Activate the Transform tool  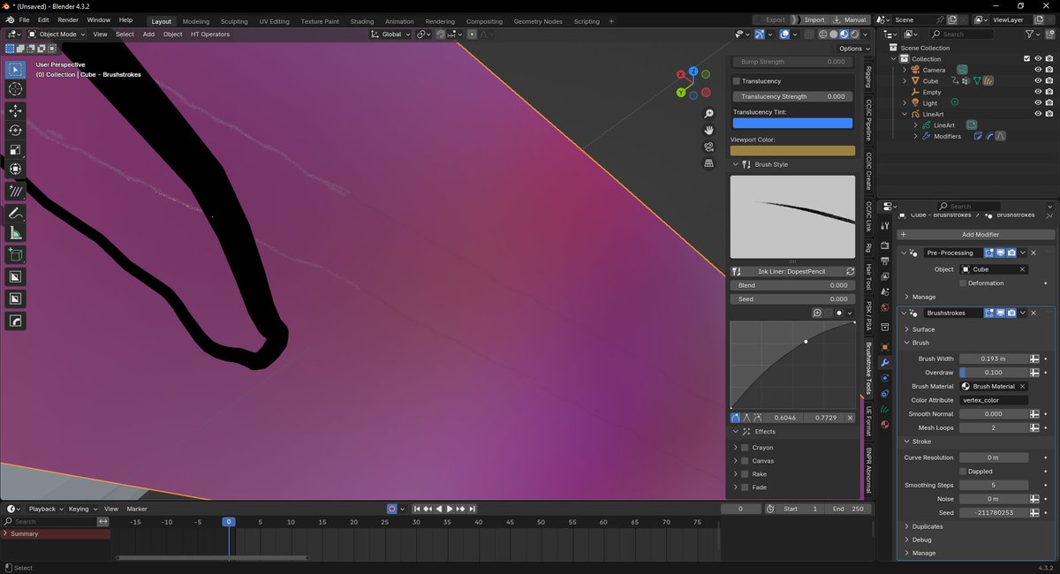click(x=15, y=169)
